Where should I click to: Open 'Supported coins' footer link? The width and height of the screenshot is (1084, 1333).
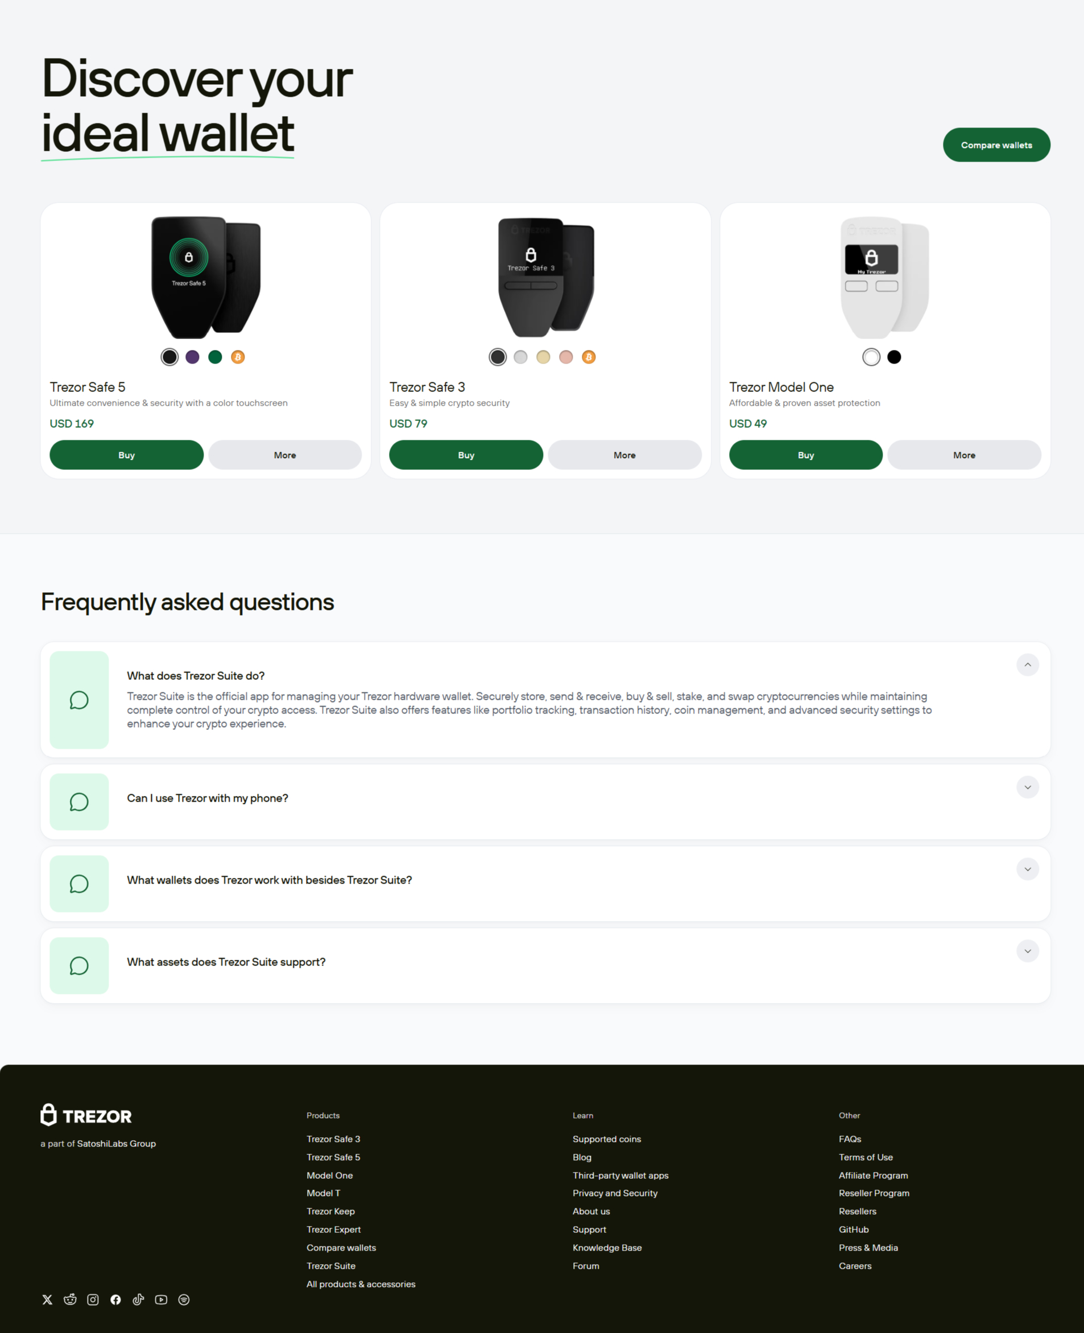point(607,1139)
